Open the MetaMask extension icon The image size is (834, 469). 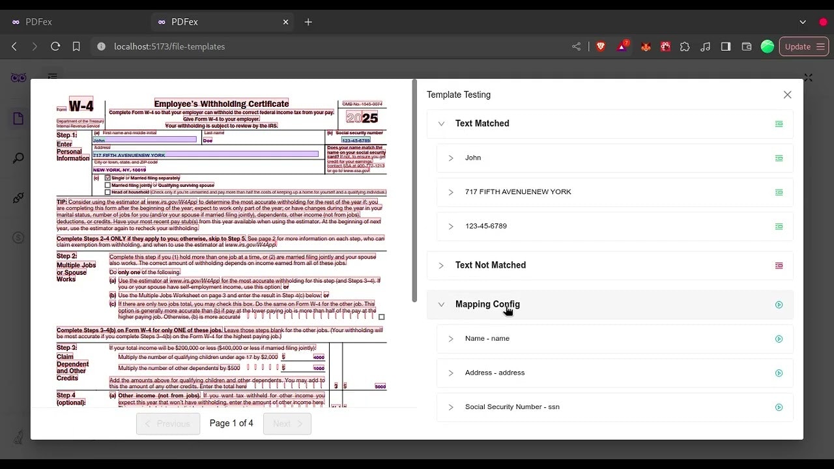[645, 46]
